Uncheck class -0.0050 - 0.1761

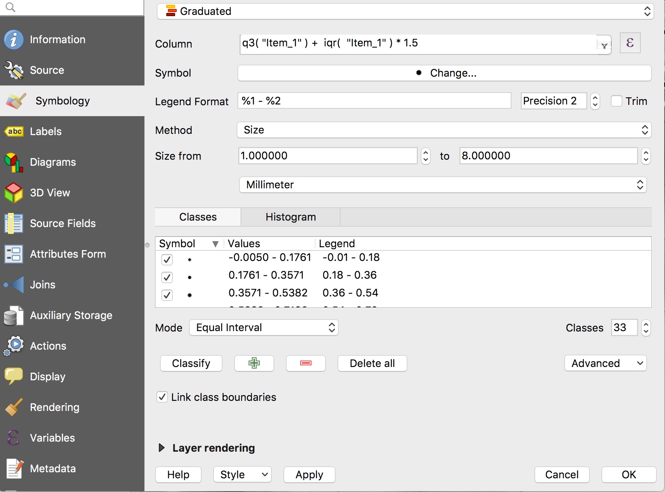pos(167,260)
